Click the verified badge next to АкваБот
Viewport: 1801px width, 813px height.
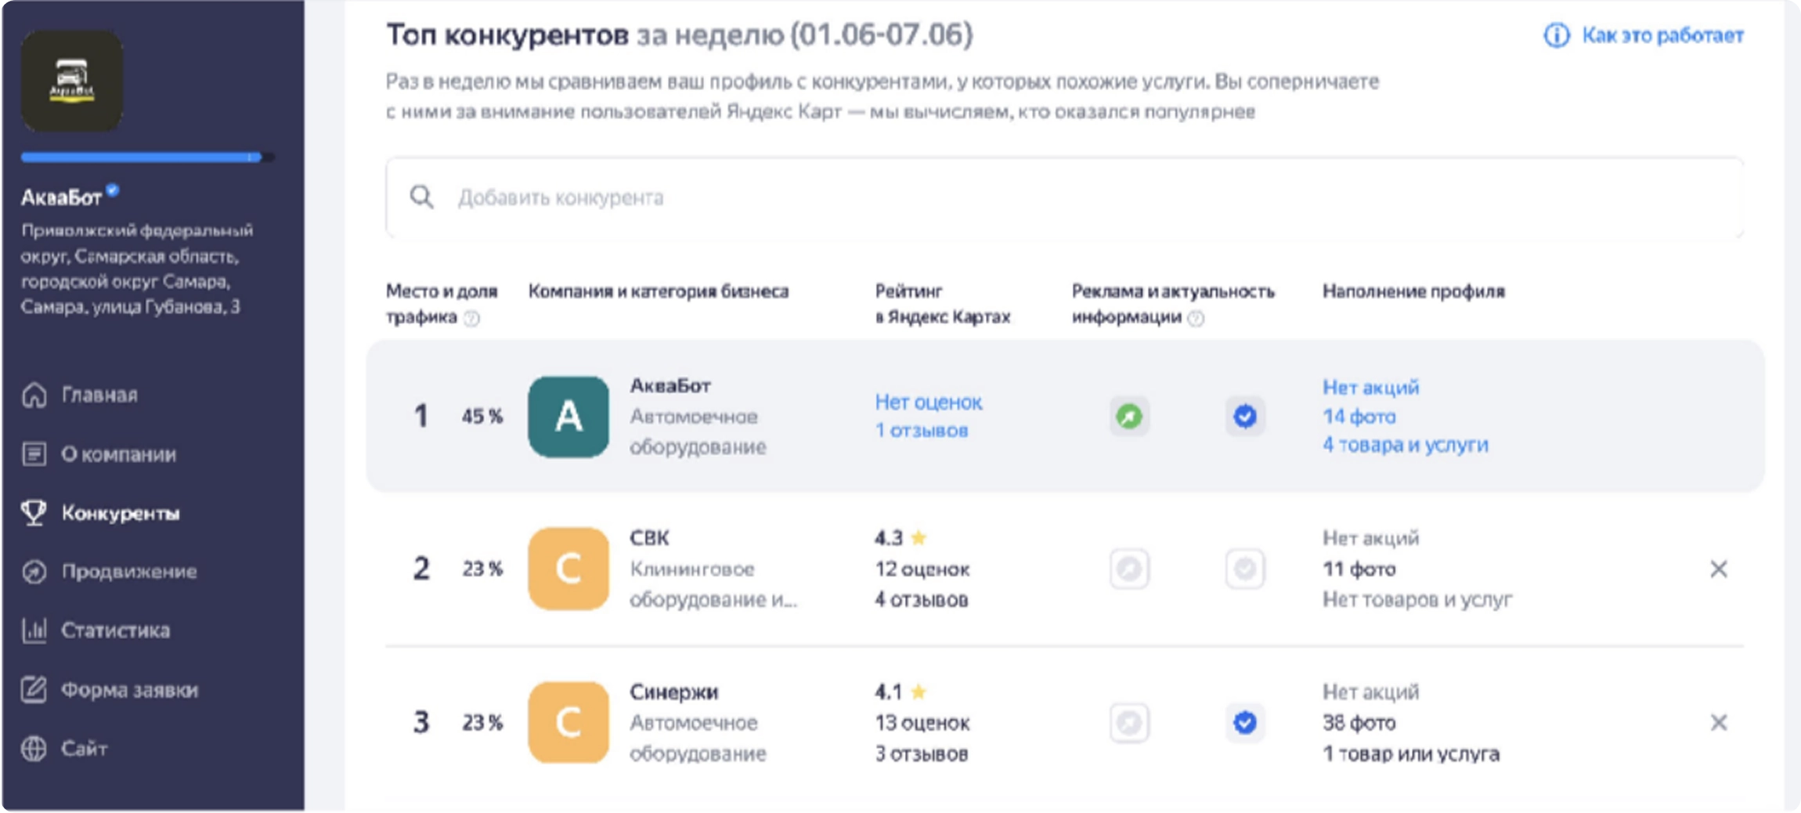pyautogui.click(x=113, y=190)
